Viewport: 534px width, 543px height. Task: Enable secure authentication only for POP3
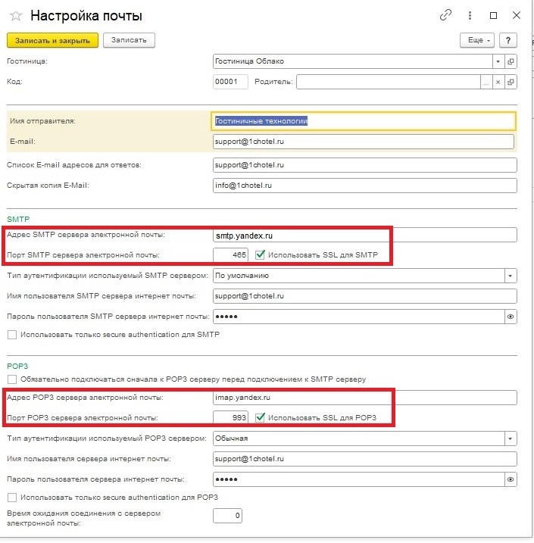coord(12,498)
